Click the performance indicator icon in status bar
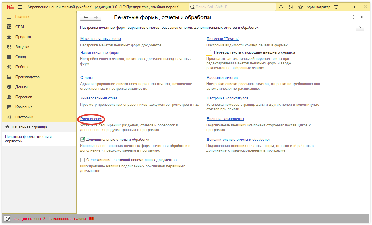The image size is (372, 225). pyautogui.click(x=7, y=218)
